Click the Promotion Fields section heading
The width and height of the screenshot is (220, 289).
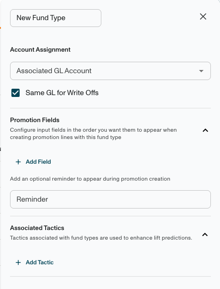pyautogui.click(x=35, y=120)
